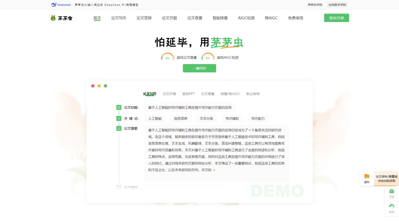Screen dimensions: 399x224
Task: Select the 论文写作 demo tab
Action: tap(150, 94)
